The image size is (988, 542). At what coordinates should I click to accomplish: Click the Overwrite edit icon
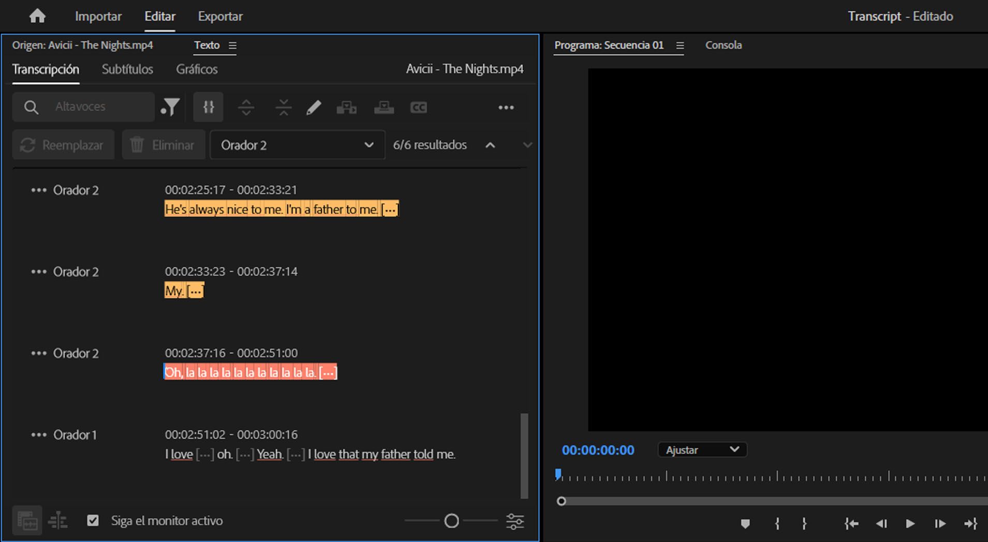click(x=384, y=107)
